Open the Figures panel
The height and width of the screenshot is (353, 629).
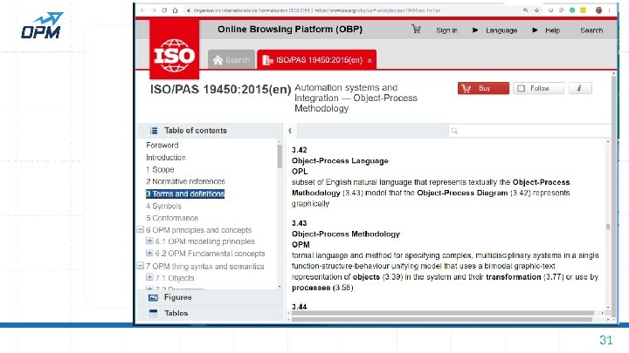pos(210,297)
